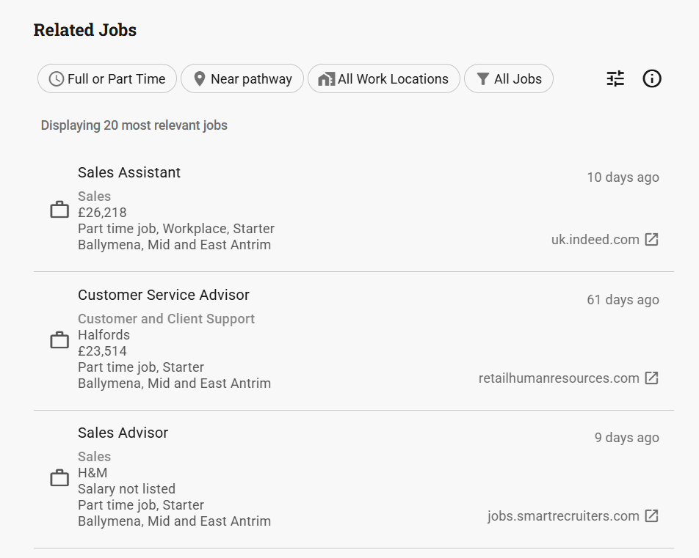Expand the All Work Locations filter

pos(384,79)
